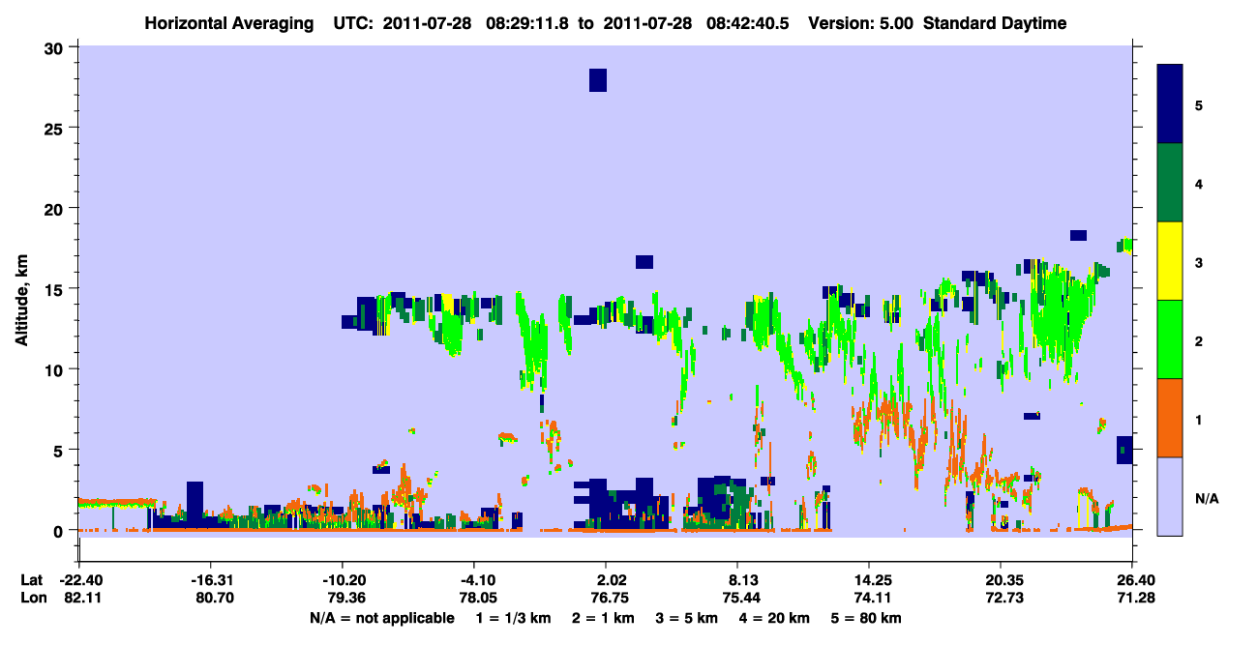Click the colorbar label N/A
Screen dimensions: 1258x645
coord(1206,497)
